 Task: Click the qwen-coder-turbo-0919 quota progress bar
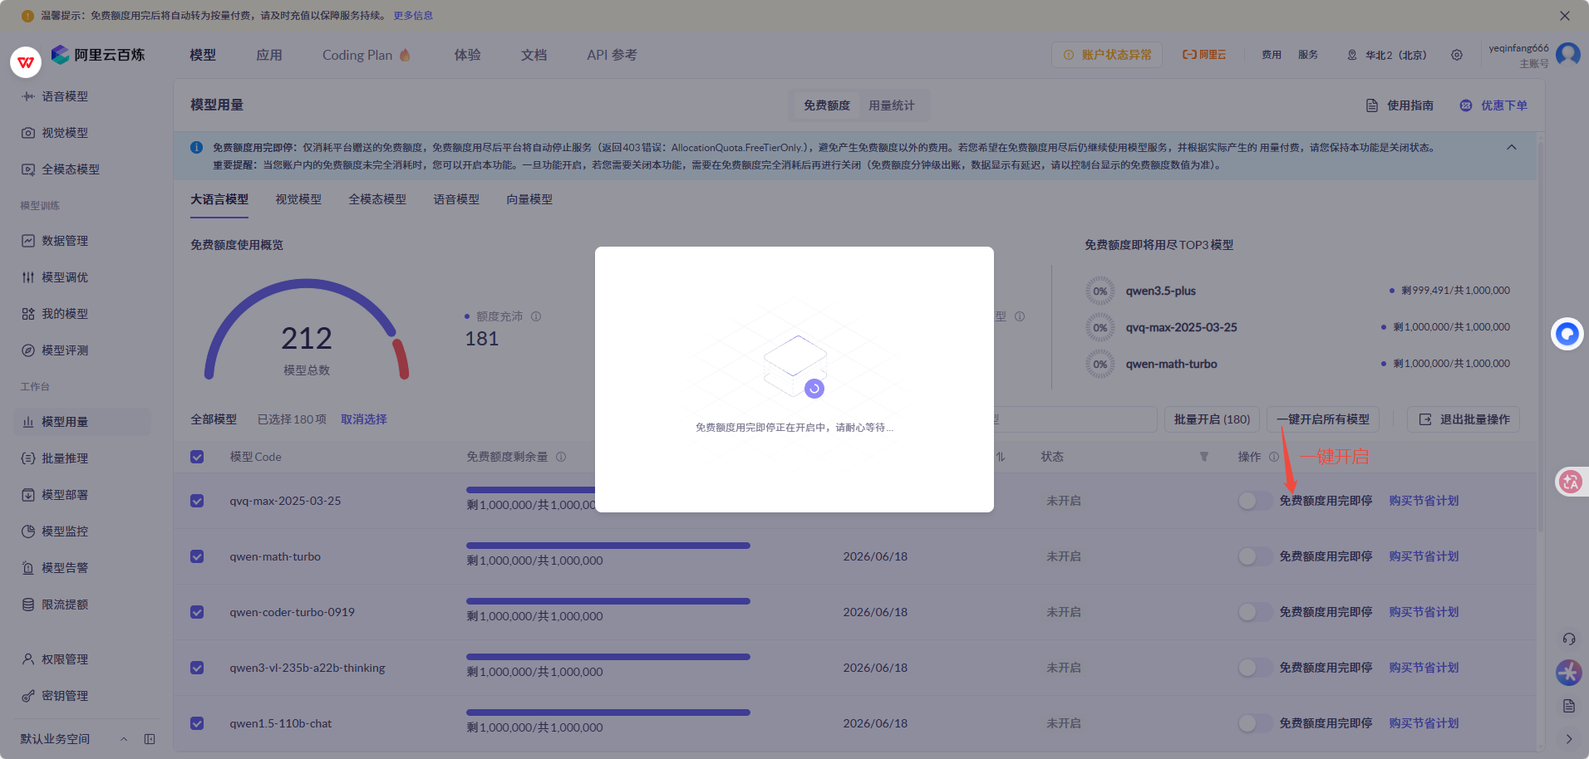pos(608,601)
